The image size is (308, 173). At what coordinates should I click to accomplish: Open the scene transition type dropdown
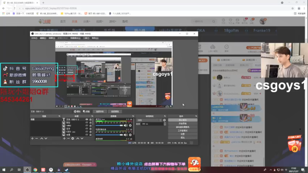149,120
